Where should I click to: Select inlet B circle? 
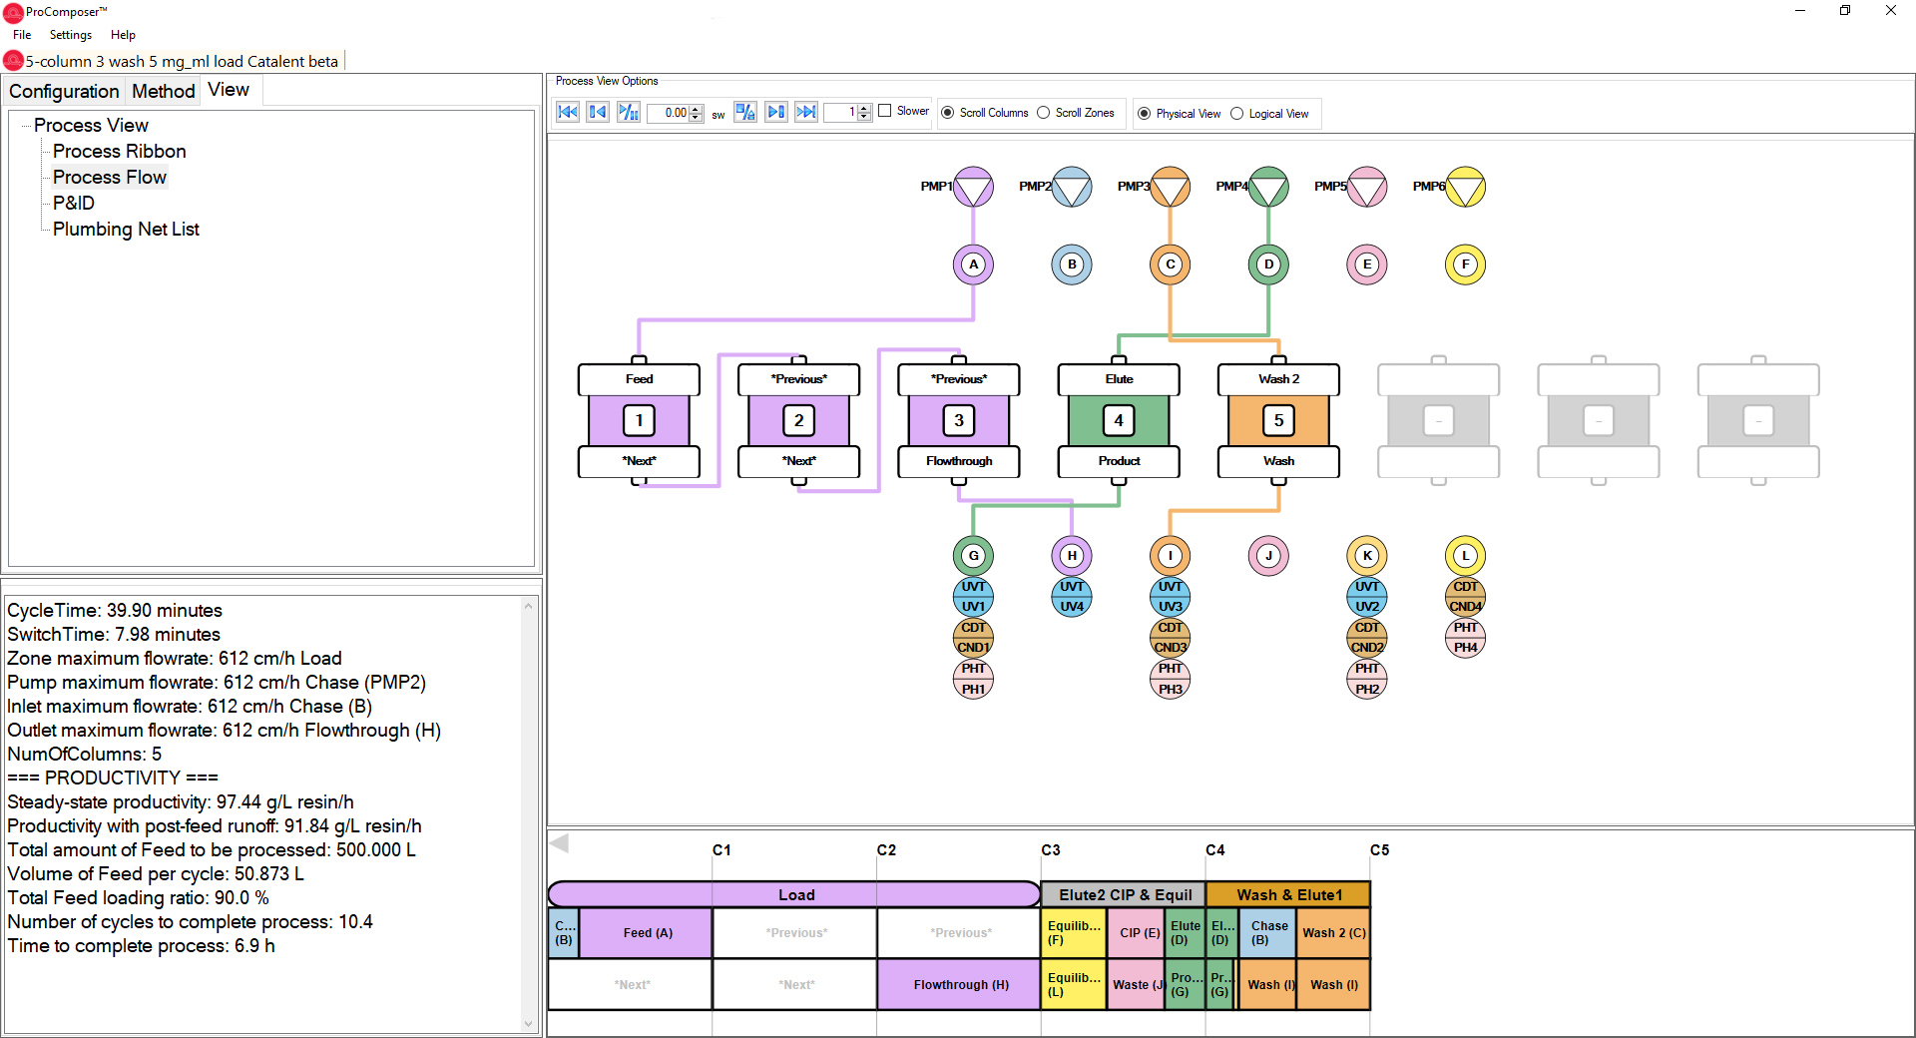(x=1072, y=264)
